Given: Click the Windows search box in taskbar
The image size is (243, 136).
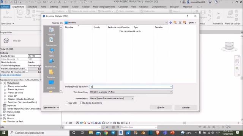Looking at the screenshot, I should pyautogui.click(x=39, y=133).
